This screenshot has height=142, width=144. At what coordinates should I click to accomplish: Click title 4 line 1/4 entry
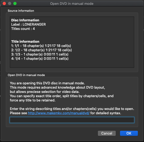40,59
